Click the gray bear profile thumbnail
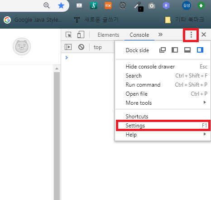211x200 pixels. click(22, 46)
